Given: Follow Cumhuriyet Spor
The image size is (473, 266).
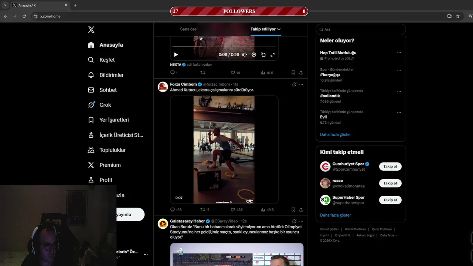Looking at the screenshot, I should (x=390, y=167).
